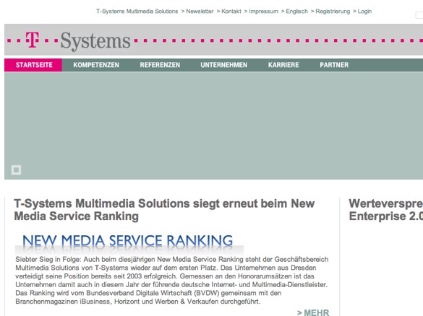Click the search field at top right

click(419, 15)
